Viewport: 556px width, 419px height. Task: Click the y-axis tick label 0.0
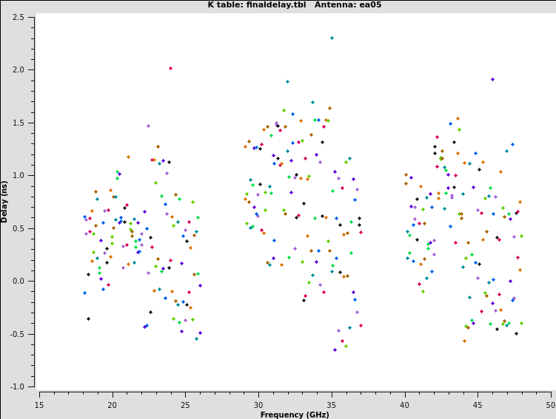point(19,282)
